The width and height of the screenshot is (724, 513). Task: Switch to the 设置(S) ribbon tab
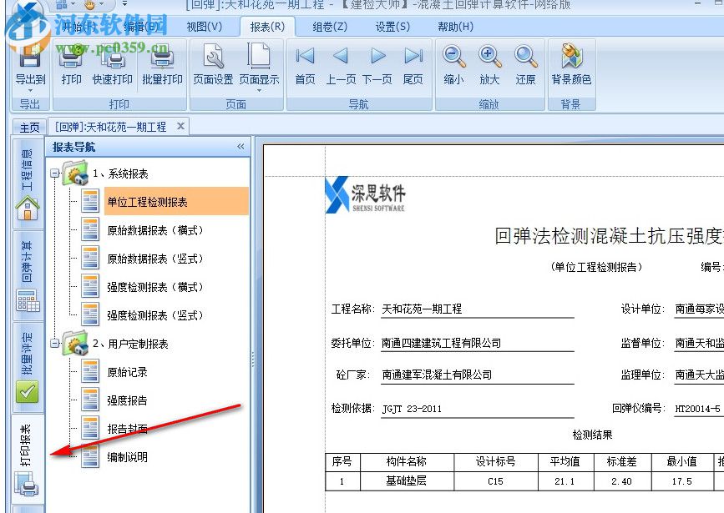[392, 26]
